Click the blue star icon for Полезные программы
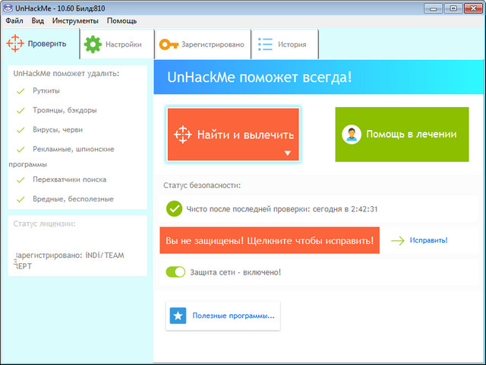Viewport: 486px width, 365px height. (178, 316)
